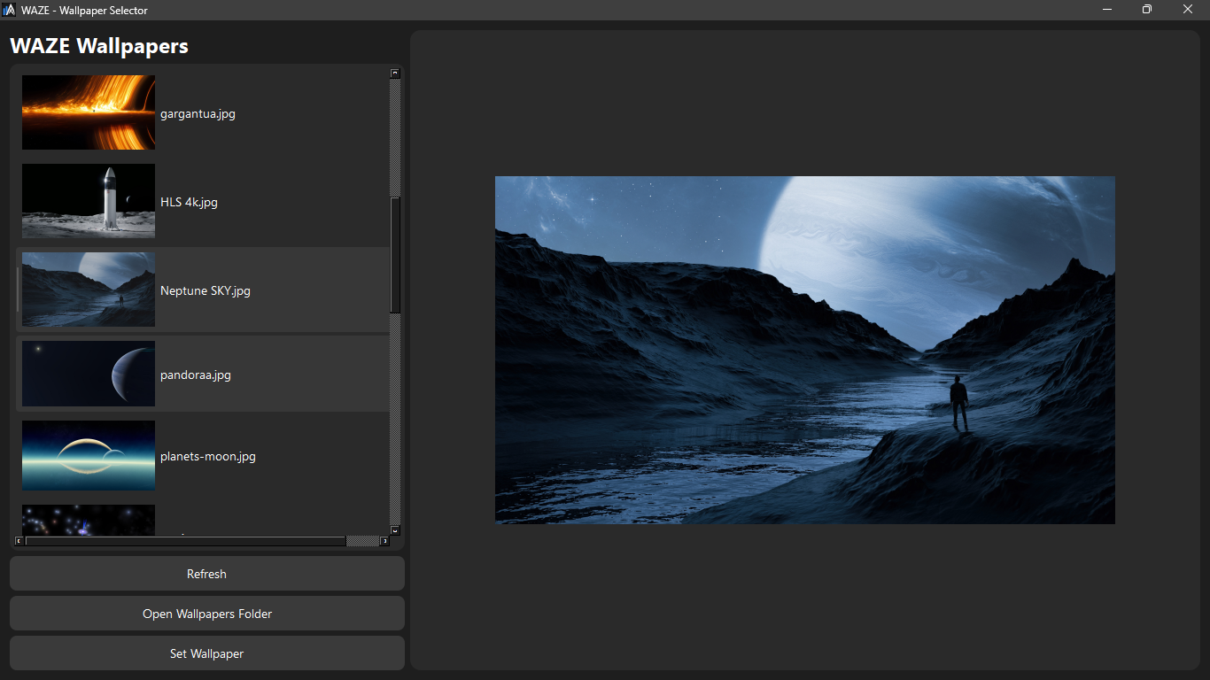Click the WAZE app icon in title bar
Viewport: 1210px width, 680px height.
tap(10, 10)
